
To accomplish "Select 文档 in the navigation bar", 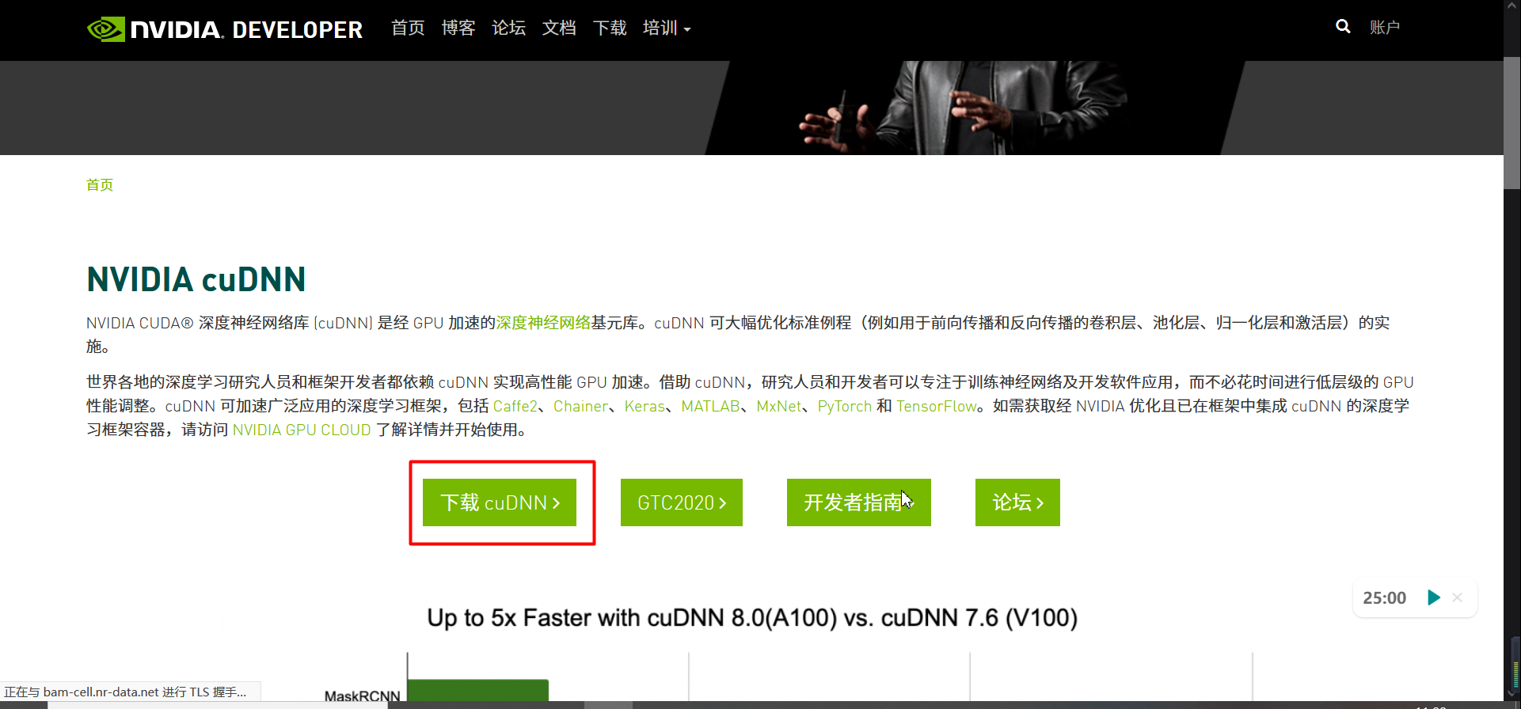I will [559, 28].
